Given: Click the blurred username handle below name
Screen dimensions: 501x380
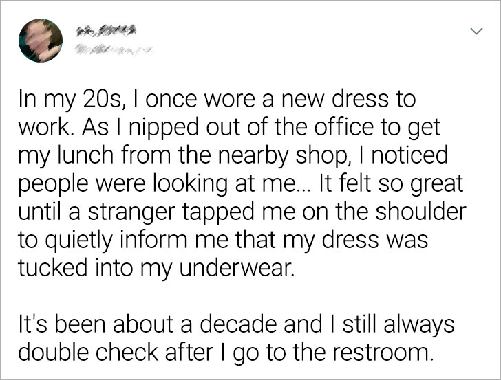Looking at the screenshot, I should pos(114,49).
